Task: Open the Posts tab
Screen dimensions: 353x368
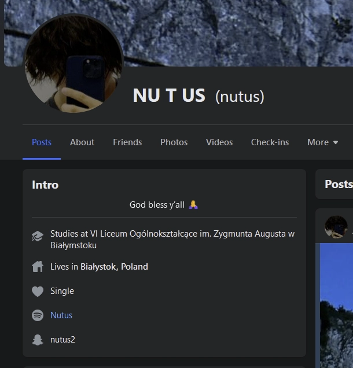Action: click(42, 142)
